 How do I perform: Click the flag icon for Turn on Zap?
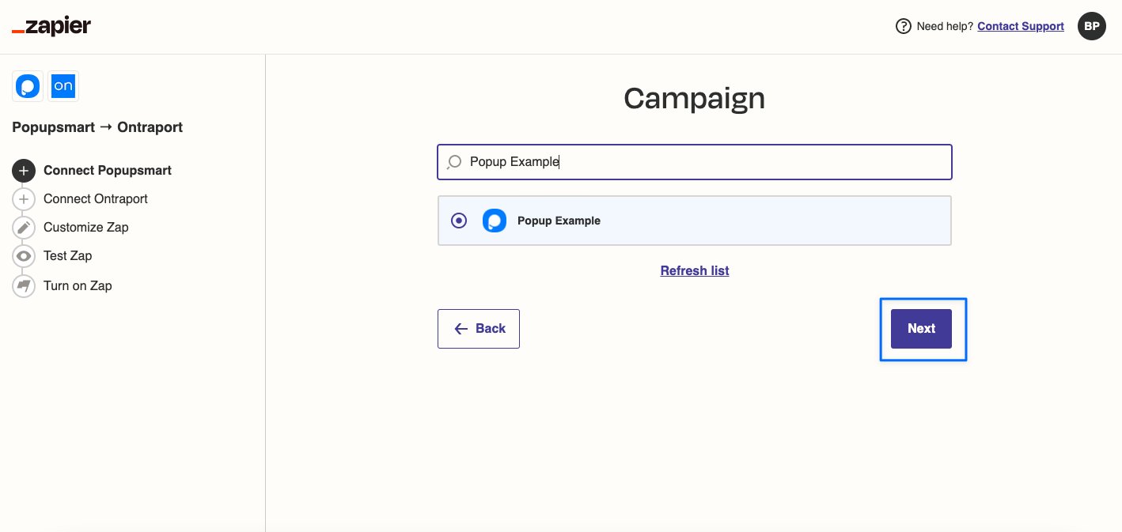[24, 286]
